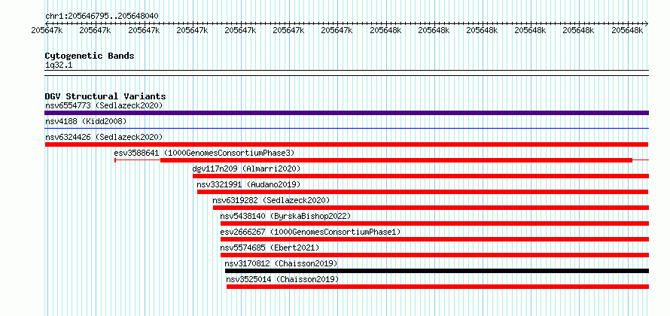The image size is (670, 316).
Task: Select the red nsv3321991 variant bar
Action: [x=423, y=192]
